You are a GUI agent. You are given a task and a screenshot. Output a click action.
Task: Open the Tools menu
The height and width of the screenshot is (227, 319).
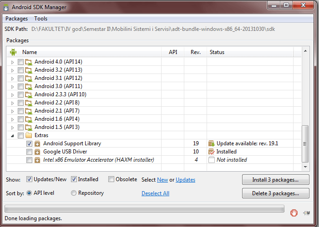click(41, 19)
